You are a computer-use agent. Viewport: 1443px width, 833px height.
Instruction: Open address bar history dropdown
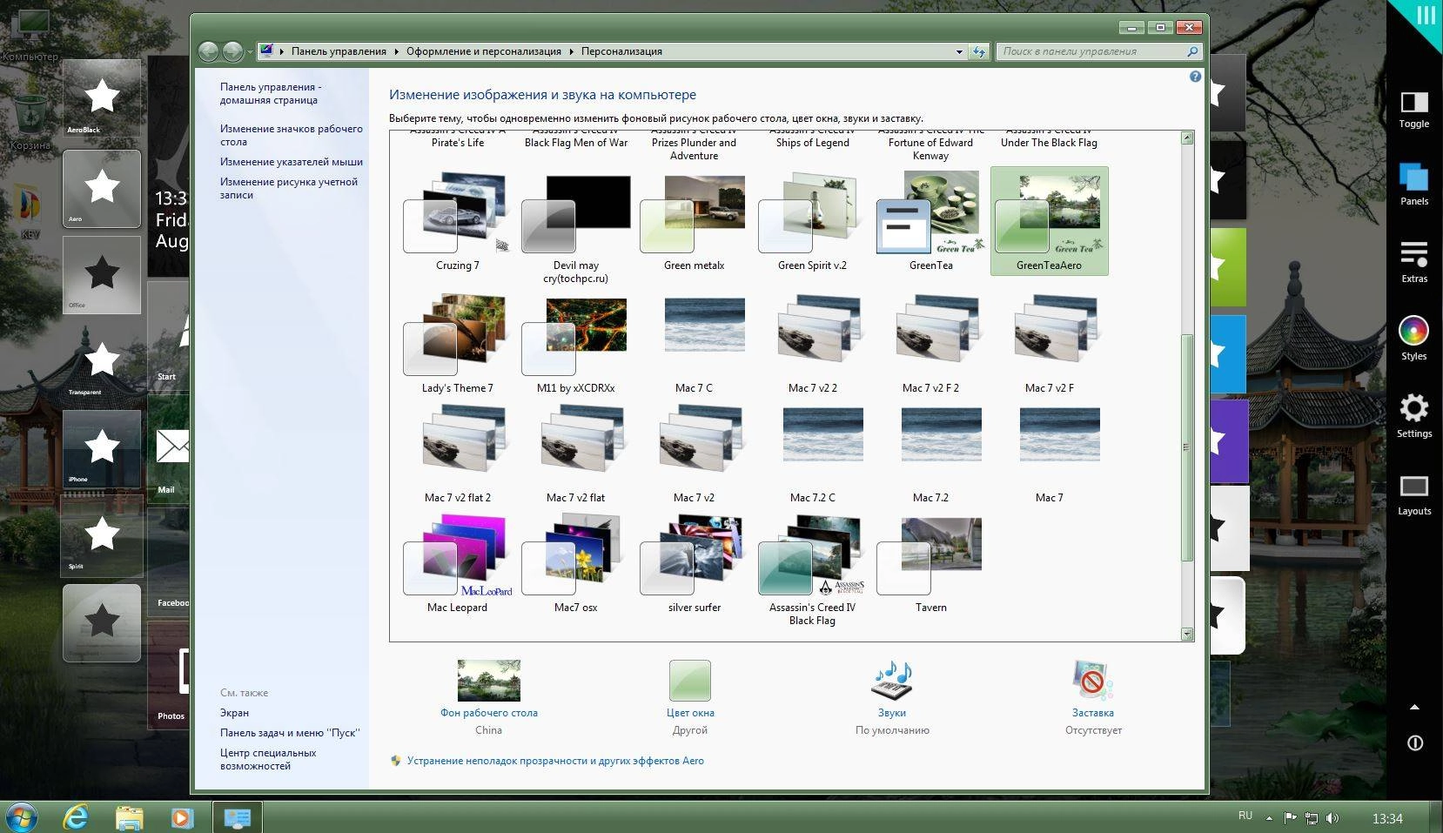click(x=959, y=51)
